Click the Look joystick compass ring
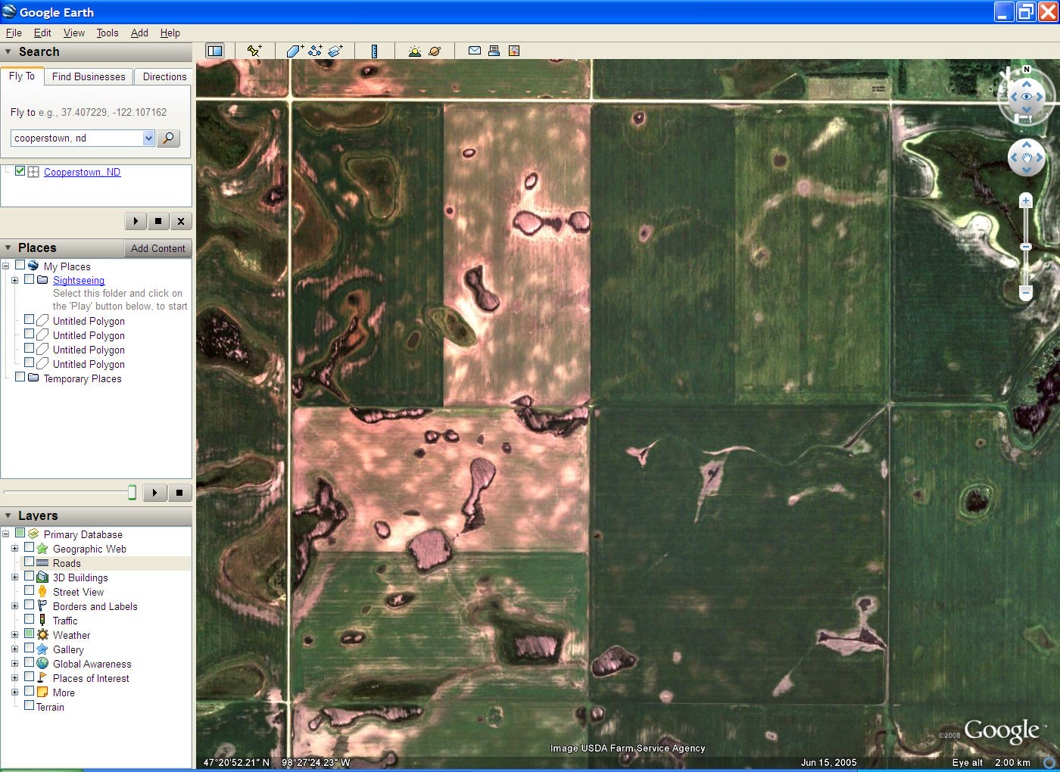The image size is (1060, 772). tap(1026, 97)
